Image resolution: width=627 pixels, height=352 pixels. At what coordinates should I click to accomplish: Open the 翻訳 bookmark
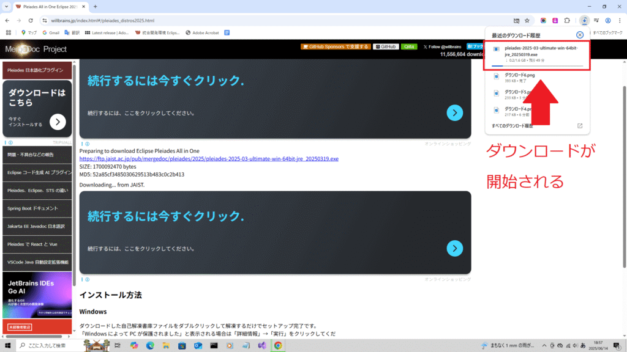[x=72, y=33]
